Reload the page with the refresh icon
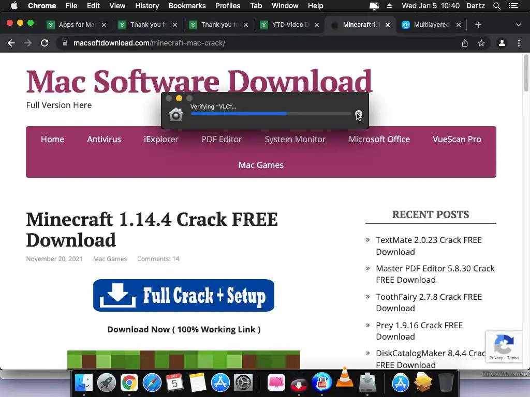This screenshot has height=397, width=530. click(45, 43)
